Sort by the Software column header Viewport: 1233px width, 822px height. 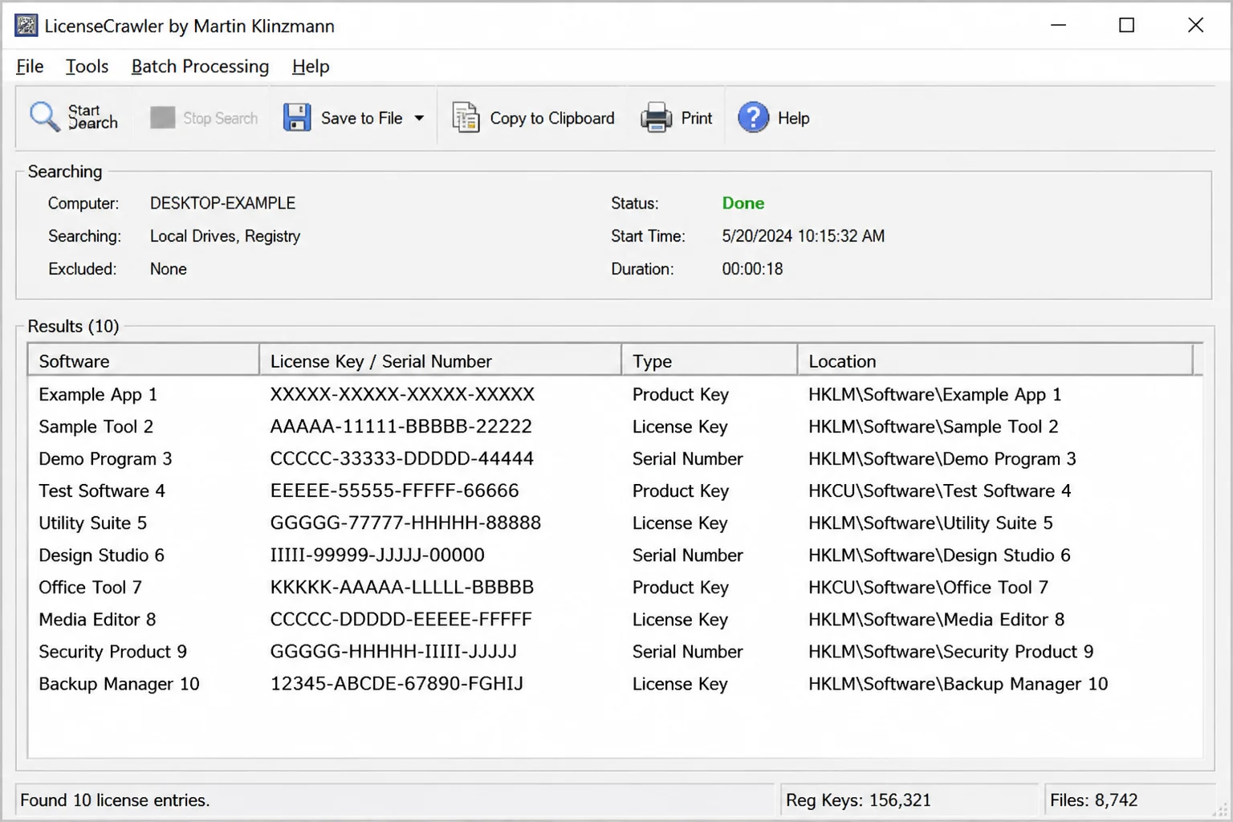point(144,360)
